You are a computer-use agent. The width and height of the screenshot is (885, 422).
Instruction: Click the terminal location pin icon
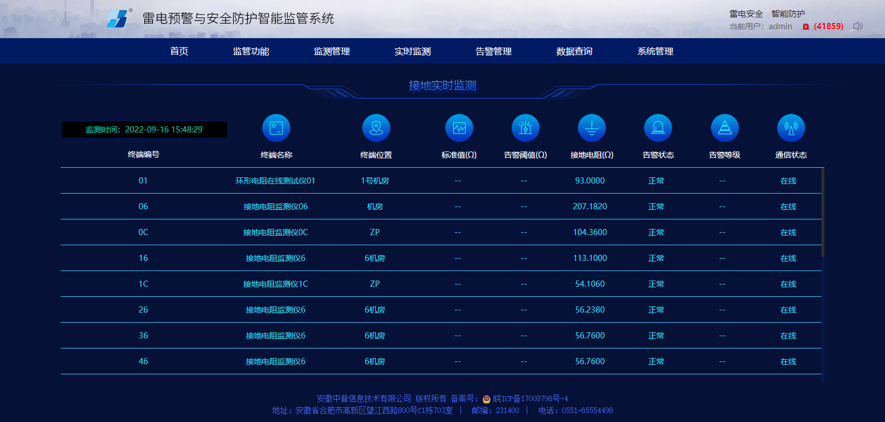376,128
